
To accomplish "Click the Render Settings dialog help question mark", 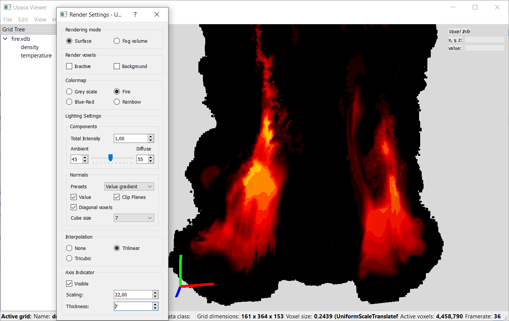I will (x=135, y=15).
